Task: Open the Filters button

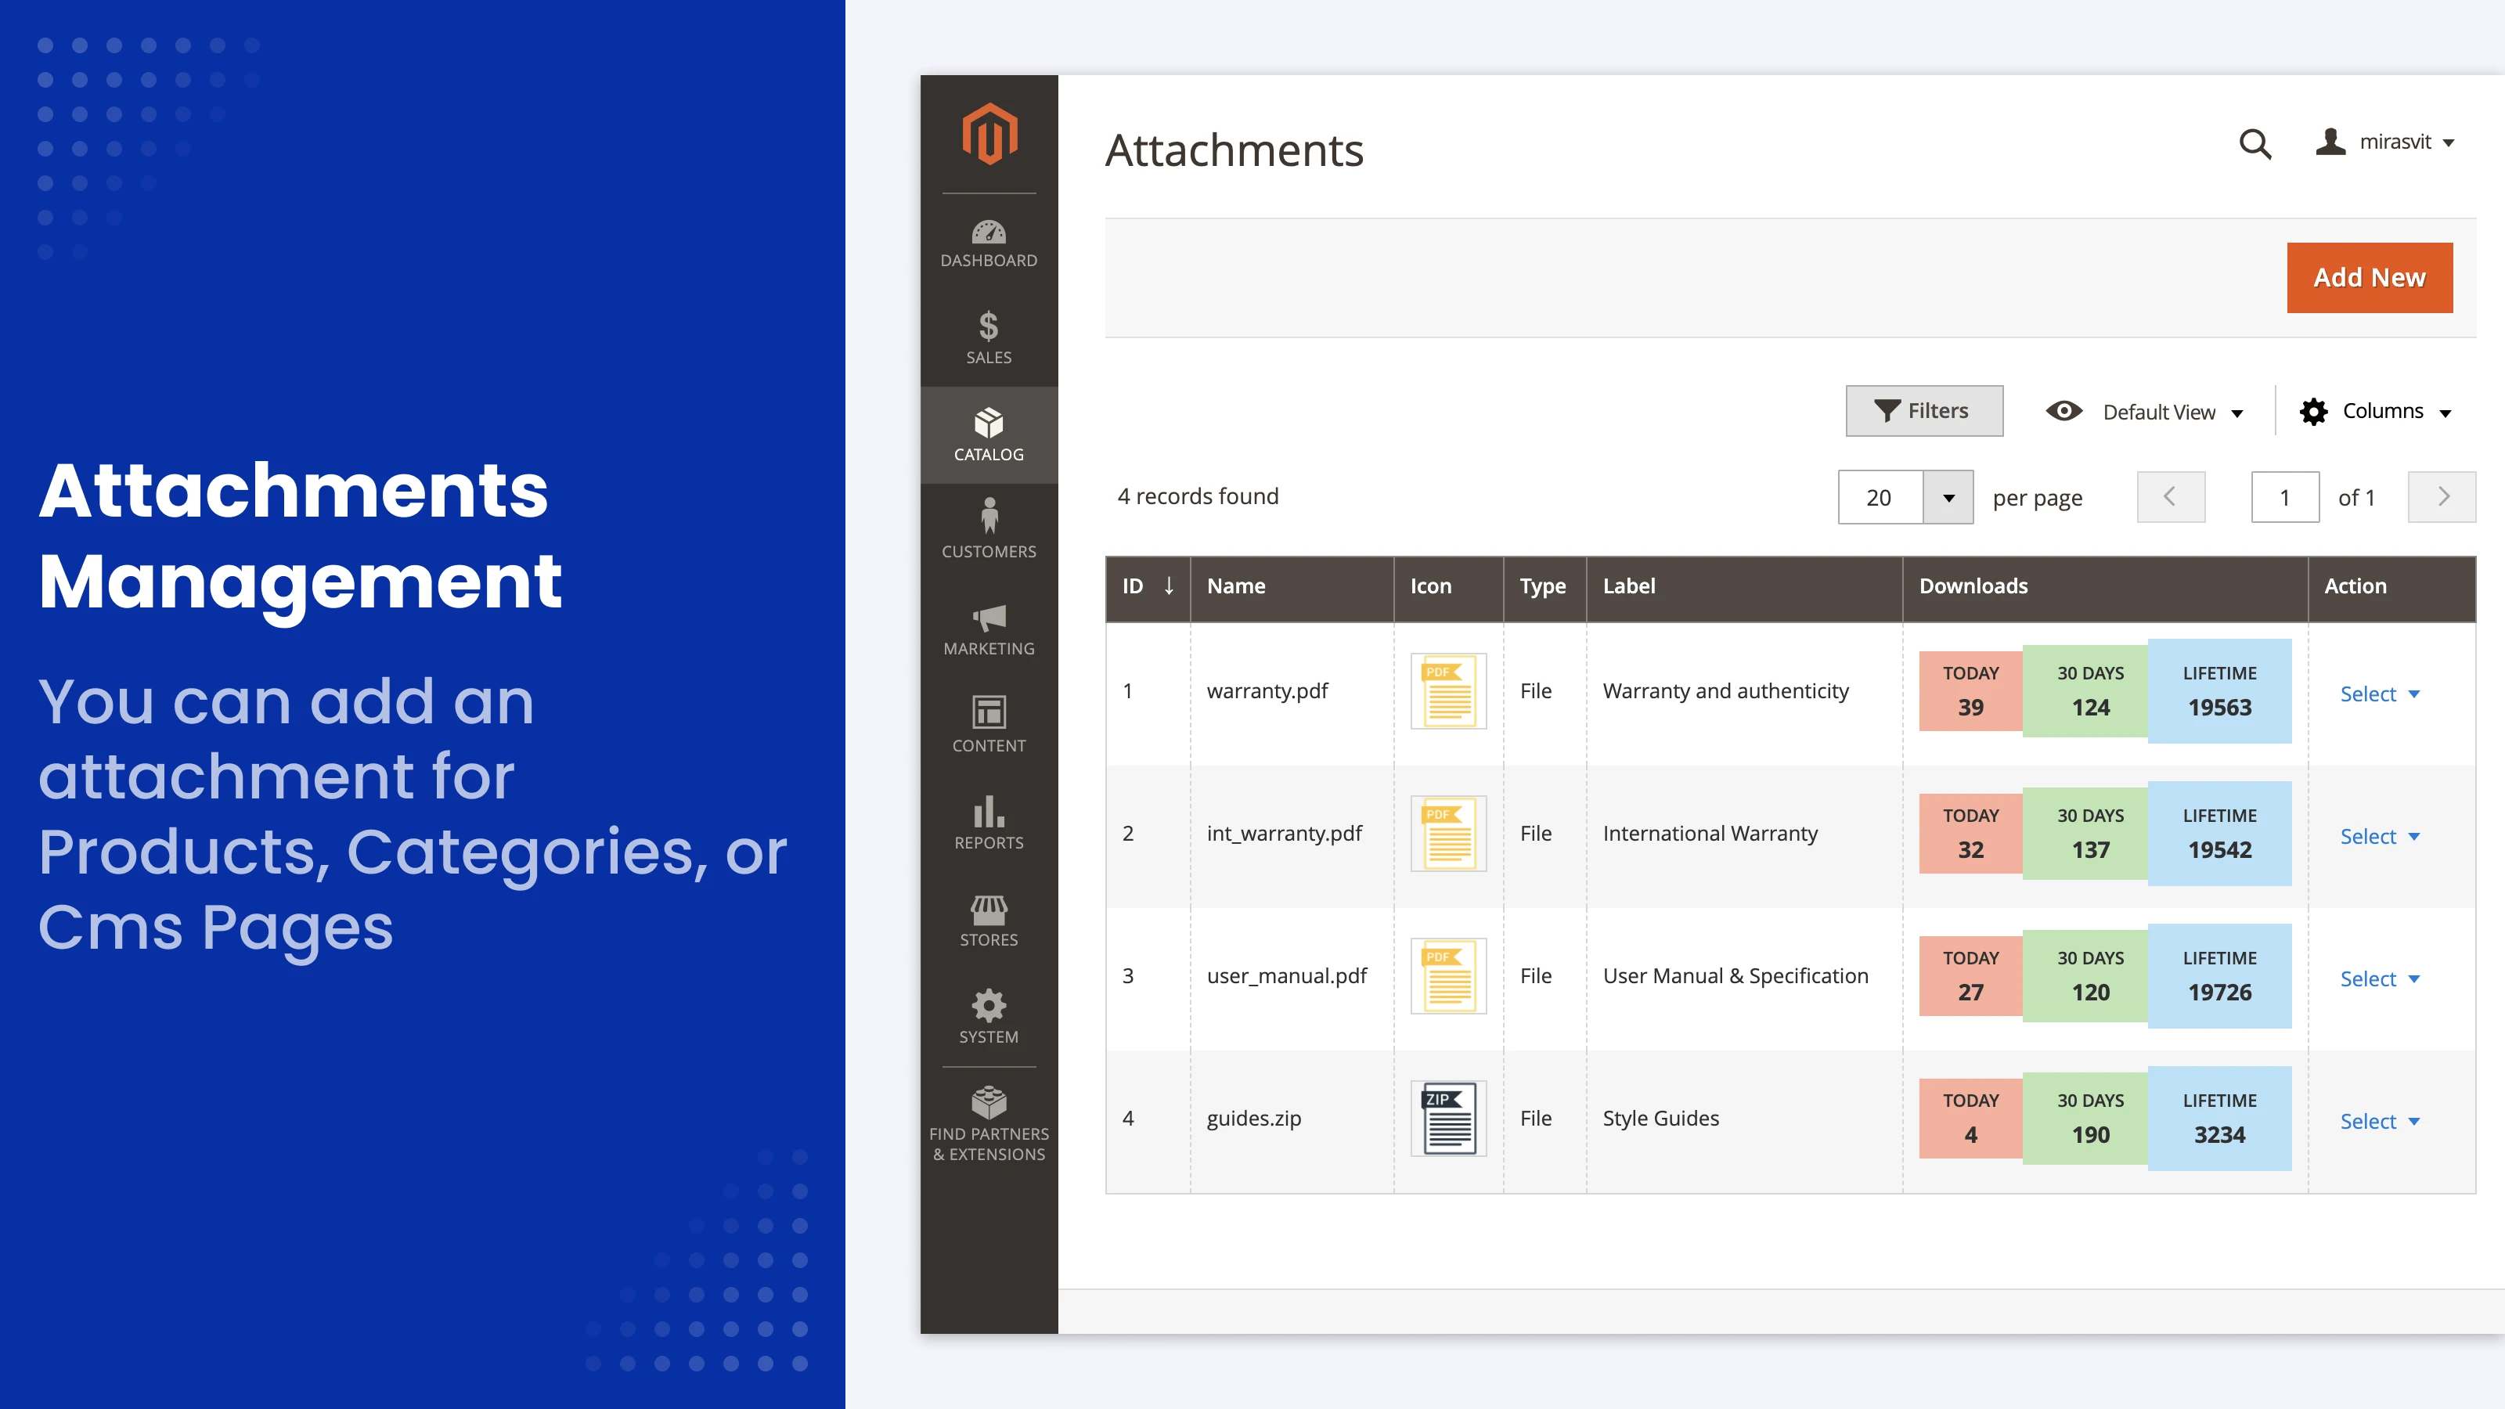Action: tap(1923, 411)
